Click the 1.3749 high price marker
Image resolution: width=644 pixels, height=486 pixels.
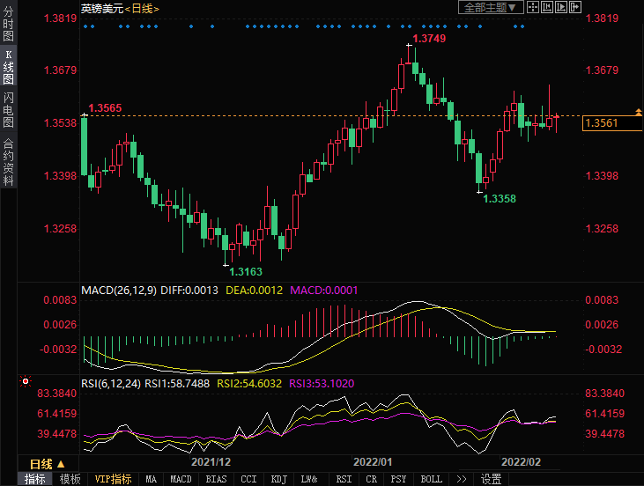(x=429, y=38)
